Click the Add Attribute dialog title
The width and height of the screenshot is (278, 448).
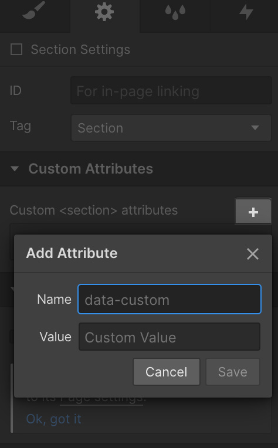pyautogui.click(x=72, y=253)
